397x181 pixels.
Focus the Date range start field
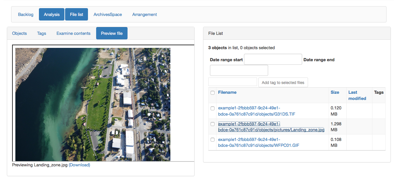[273, 60]
